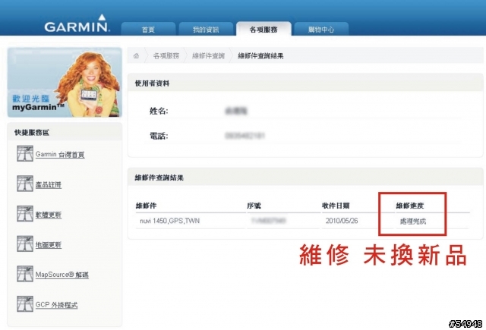The image size is (486, 330).
Task: Click the 維修件查詢結果 breadcrumb item
Action: [260, 55]
